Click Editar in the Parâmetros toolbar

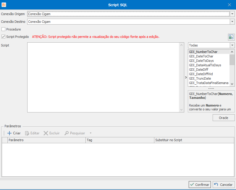(32, 133)
